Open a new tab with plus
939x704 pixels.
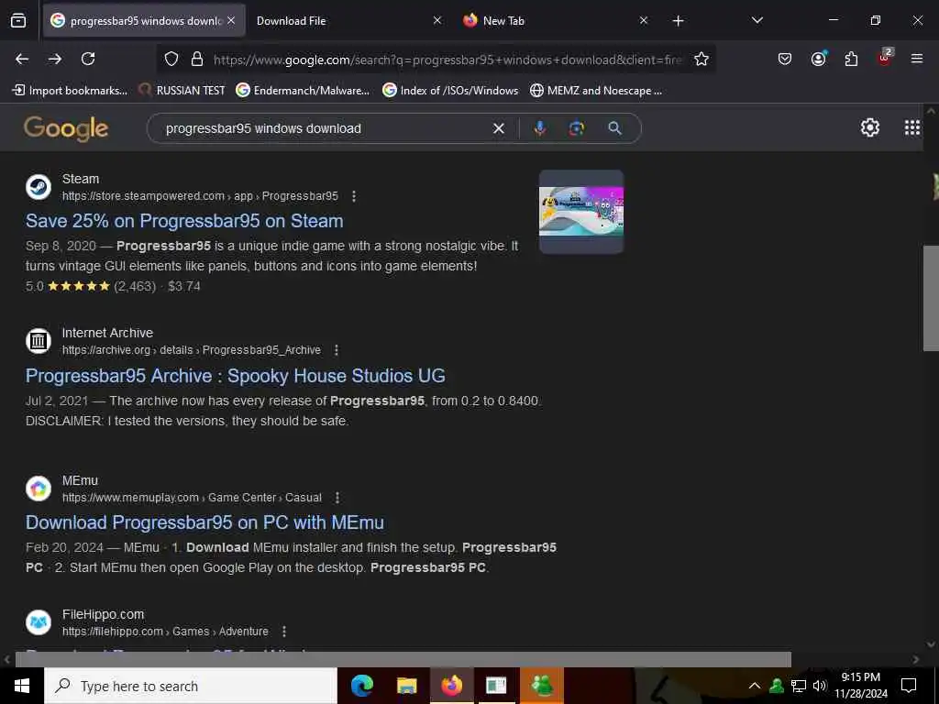pyautogui.click(x=678, y=21)
